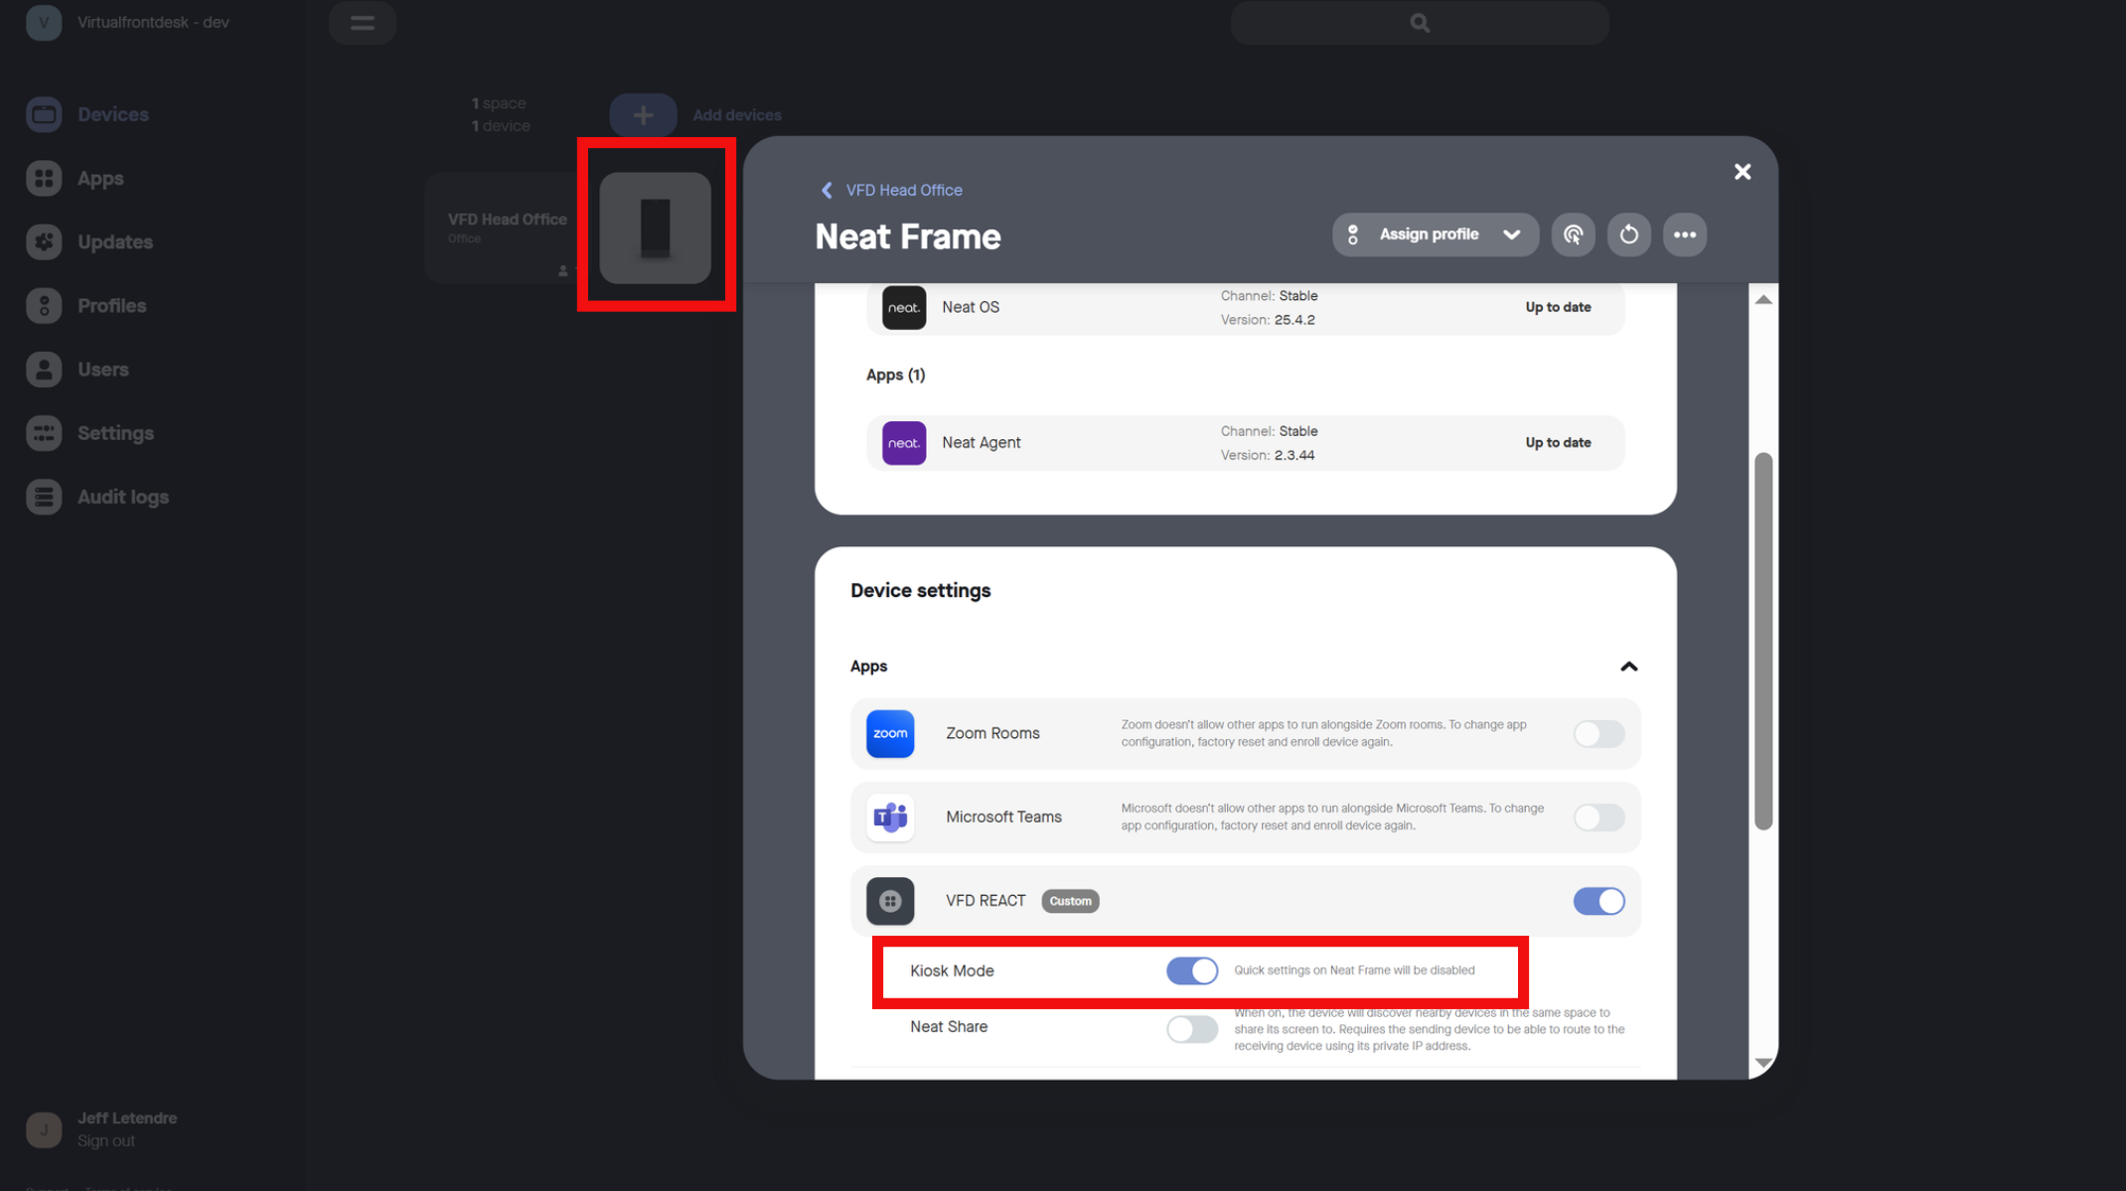Click the Microsoft Teams app icon
The image size is (2126, 1191).
click(x=889, y=818)
